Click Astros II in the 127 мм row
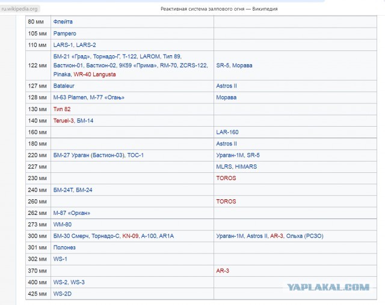The height and width of the screenshot is (305, 385). click(x=226, y=86)
